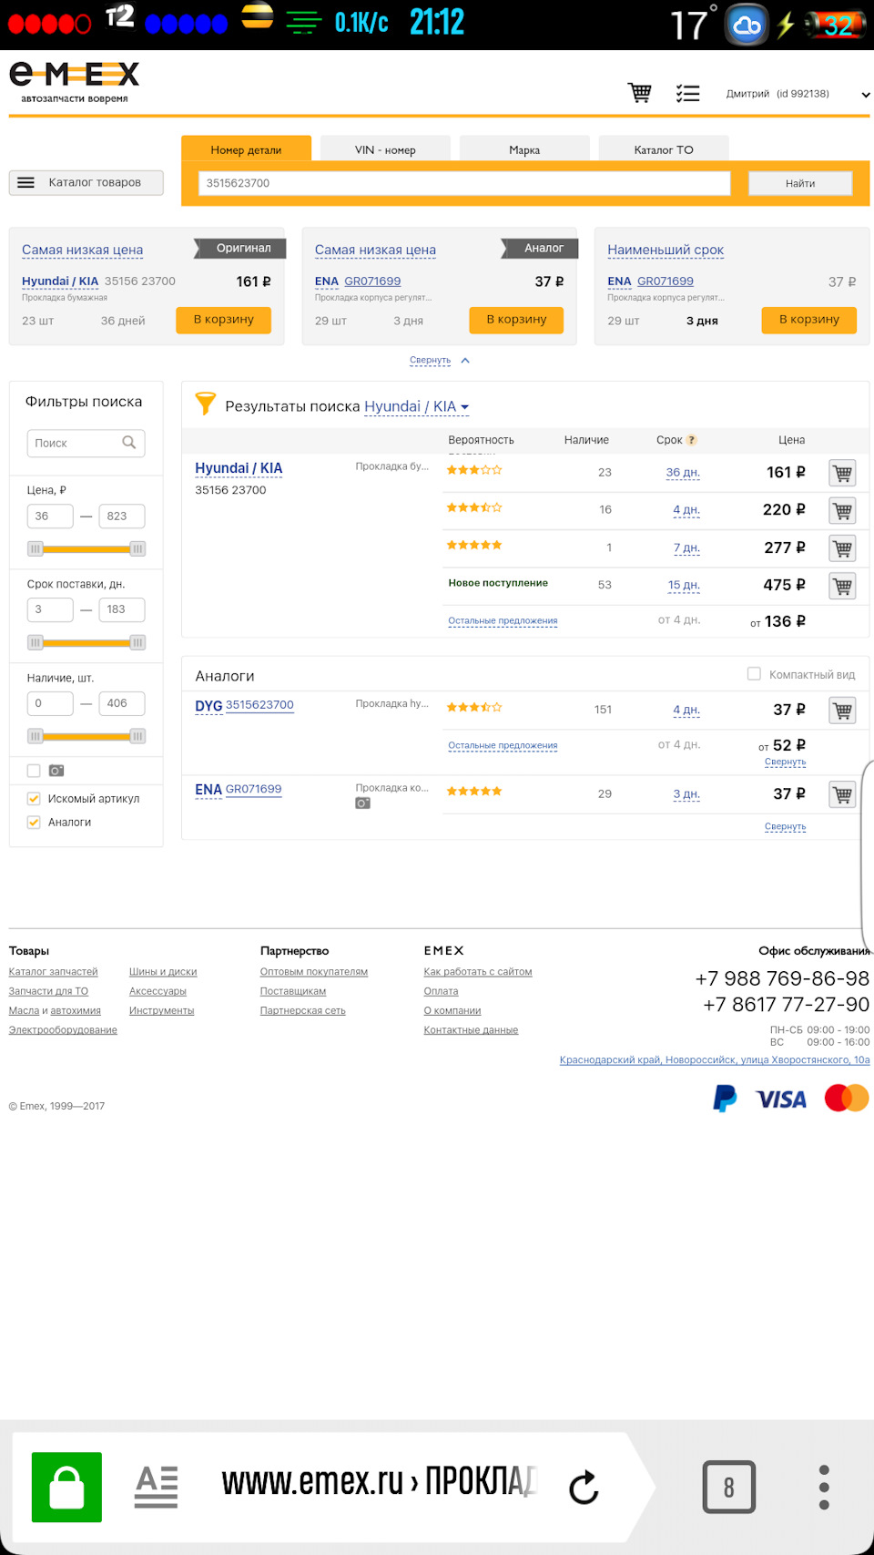Show Остальные предложения for Hyundai / KIA
Screen dimensions: 874x1555
[503, 620]
